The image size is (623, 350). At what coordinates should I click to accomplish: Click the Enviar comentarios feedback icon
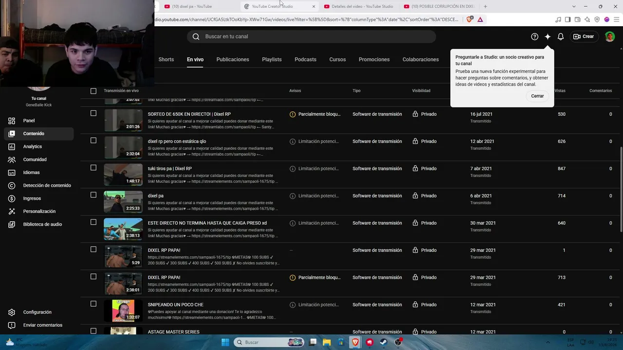[x=12, y=325]
